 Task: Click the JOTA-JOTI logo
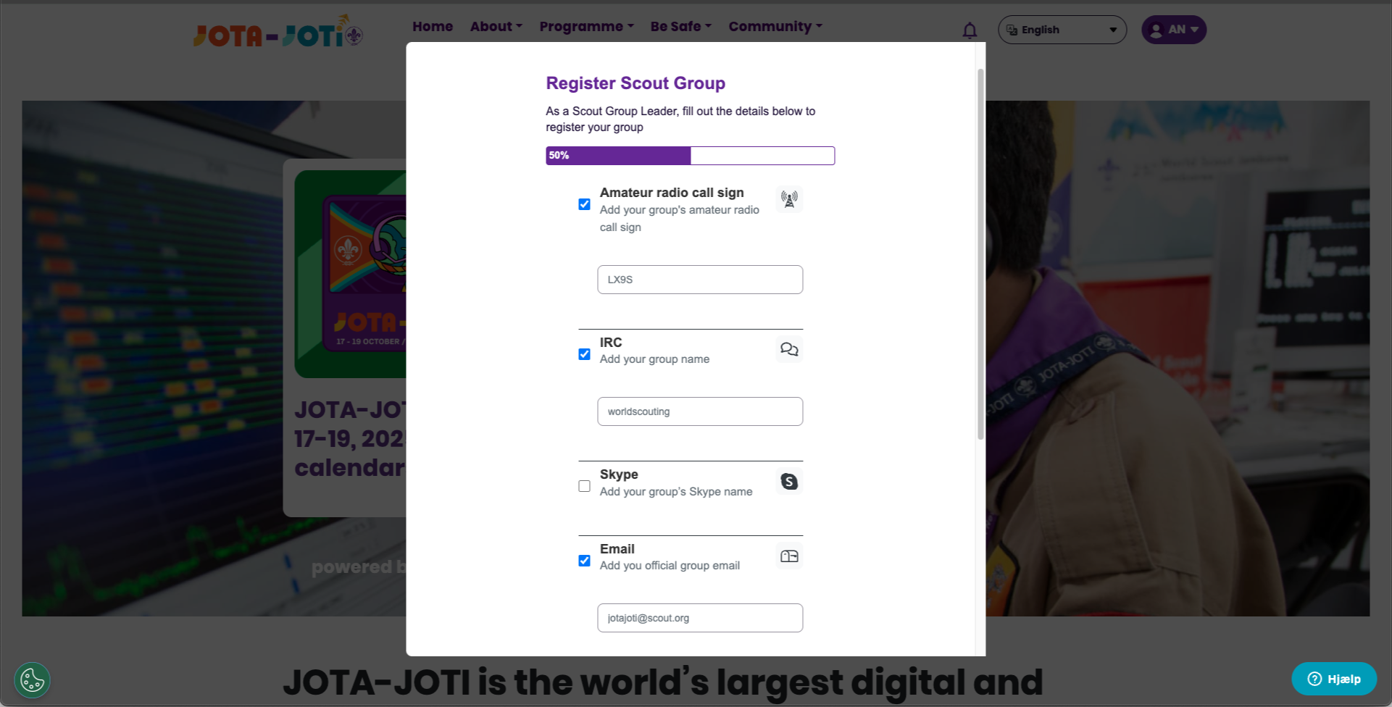[278, 32]
